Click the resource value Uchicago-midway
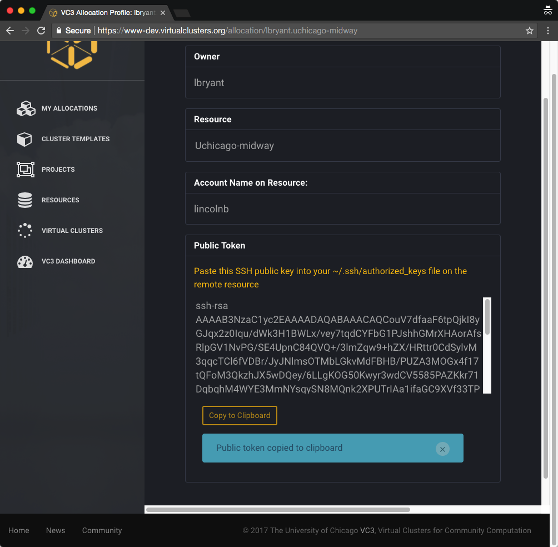The height and width of the screenshot is (547, 558). point(235,146)
